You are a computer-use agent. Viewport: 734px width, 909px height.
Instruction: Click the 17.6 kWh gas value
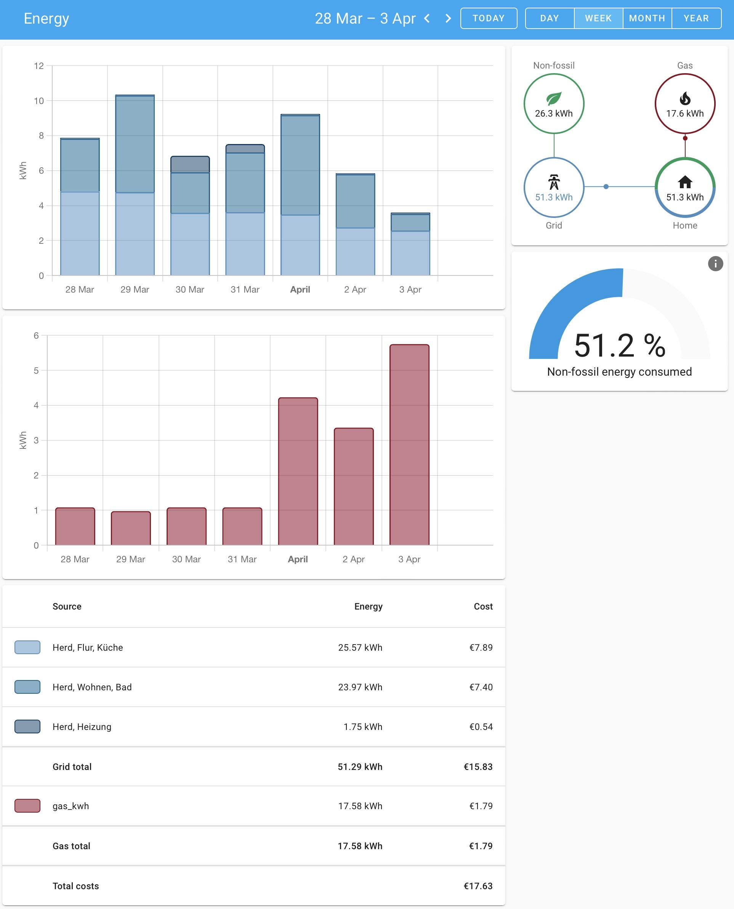[685, 113]
